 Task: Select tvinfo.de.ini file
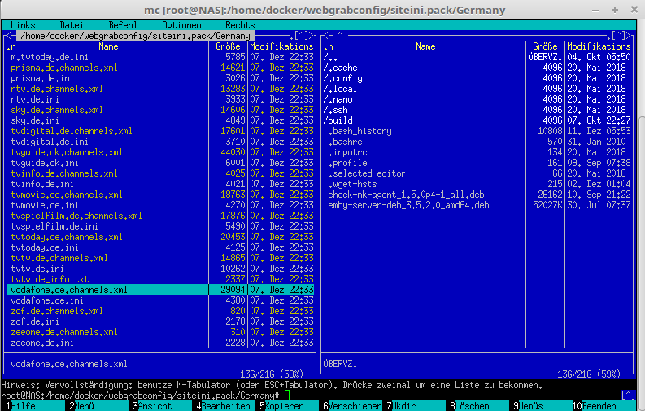click(42, 184)
